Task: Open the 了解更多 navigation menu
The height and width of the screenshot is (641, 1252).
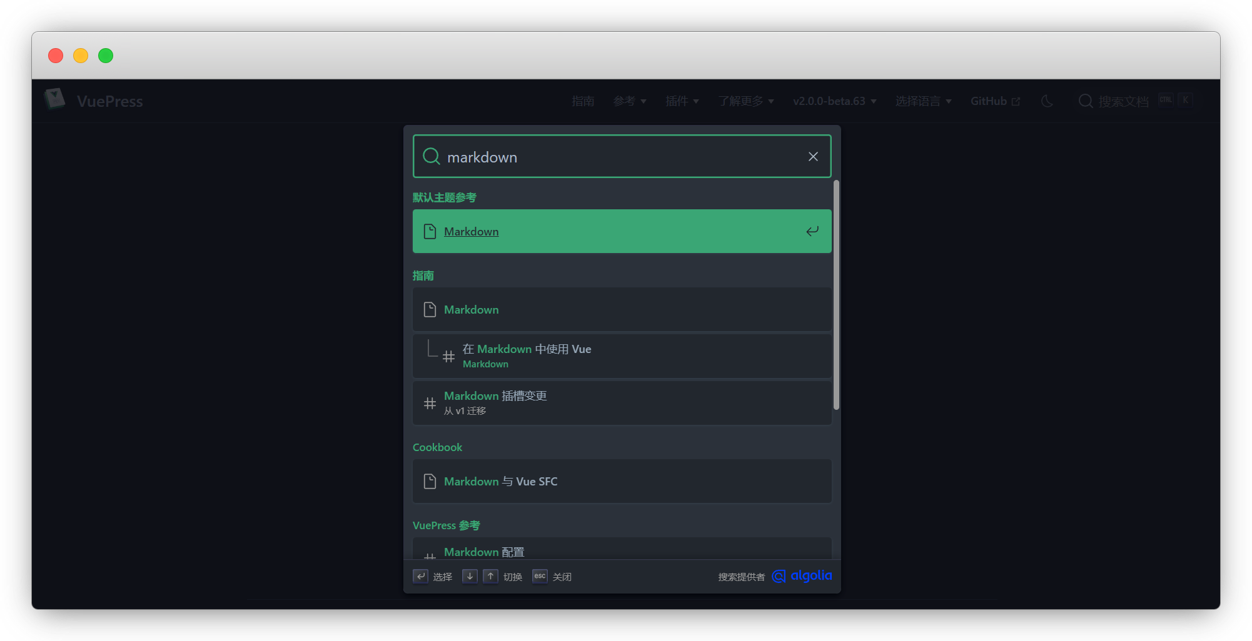Action: pos(746,101)
